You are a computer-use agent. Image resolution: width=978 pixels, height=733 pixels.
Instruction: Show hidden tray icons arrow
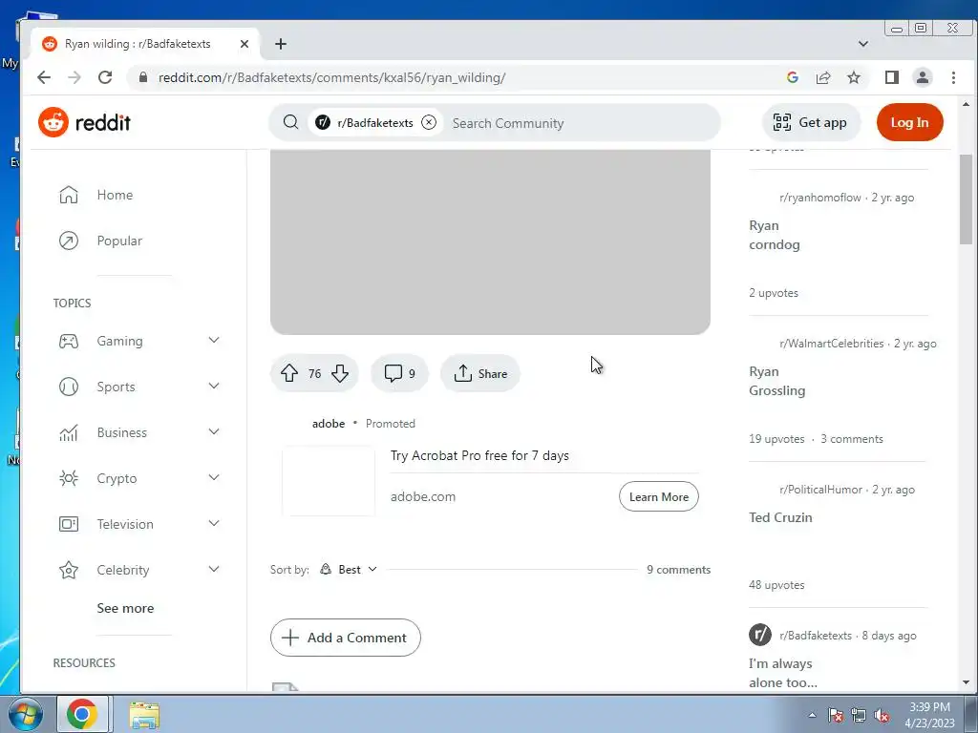tap(812, 715)
